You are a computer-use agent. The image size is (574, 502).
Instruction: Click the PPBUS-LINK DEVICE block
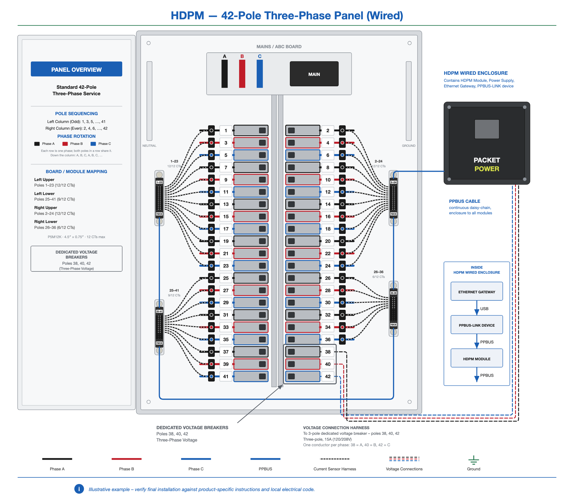point(477,325)
